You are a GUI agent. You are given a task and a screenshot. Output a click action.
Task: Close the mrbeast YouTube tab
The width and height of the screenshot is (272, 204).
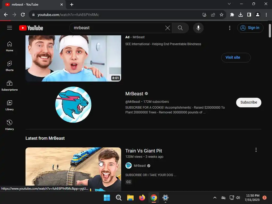pos(62,5)
